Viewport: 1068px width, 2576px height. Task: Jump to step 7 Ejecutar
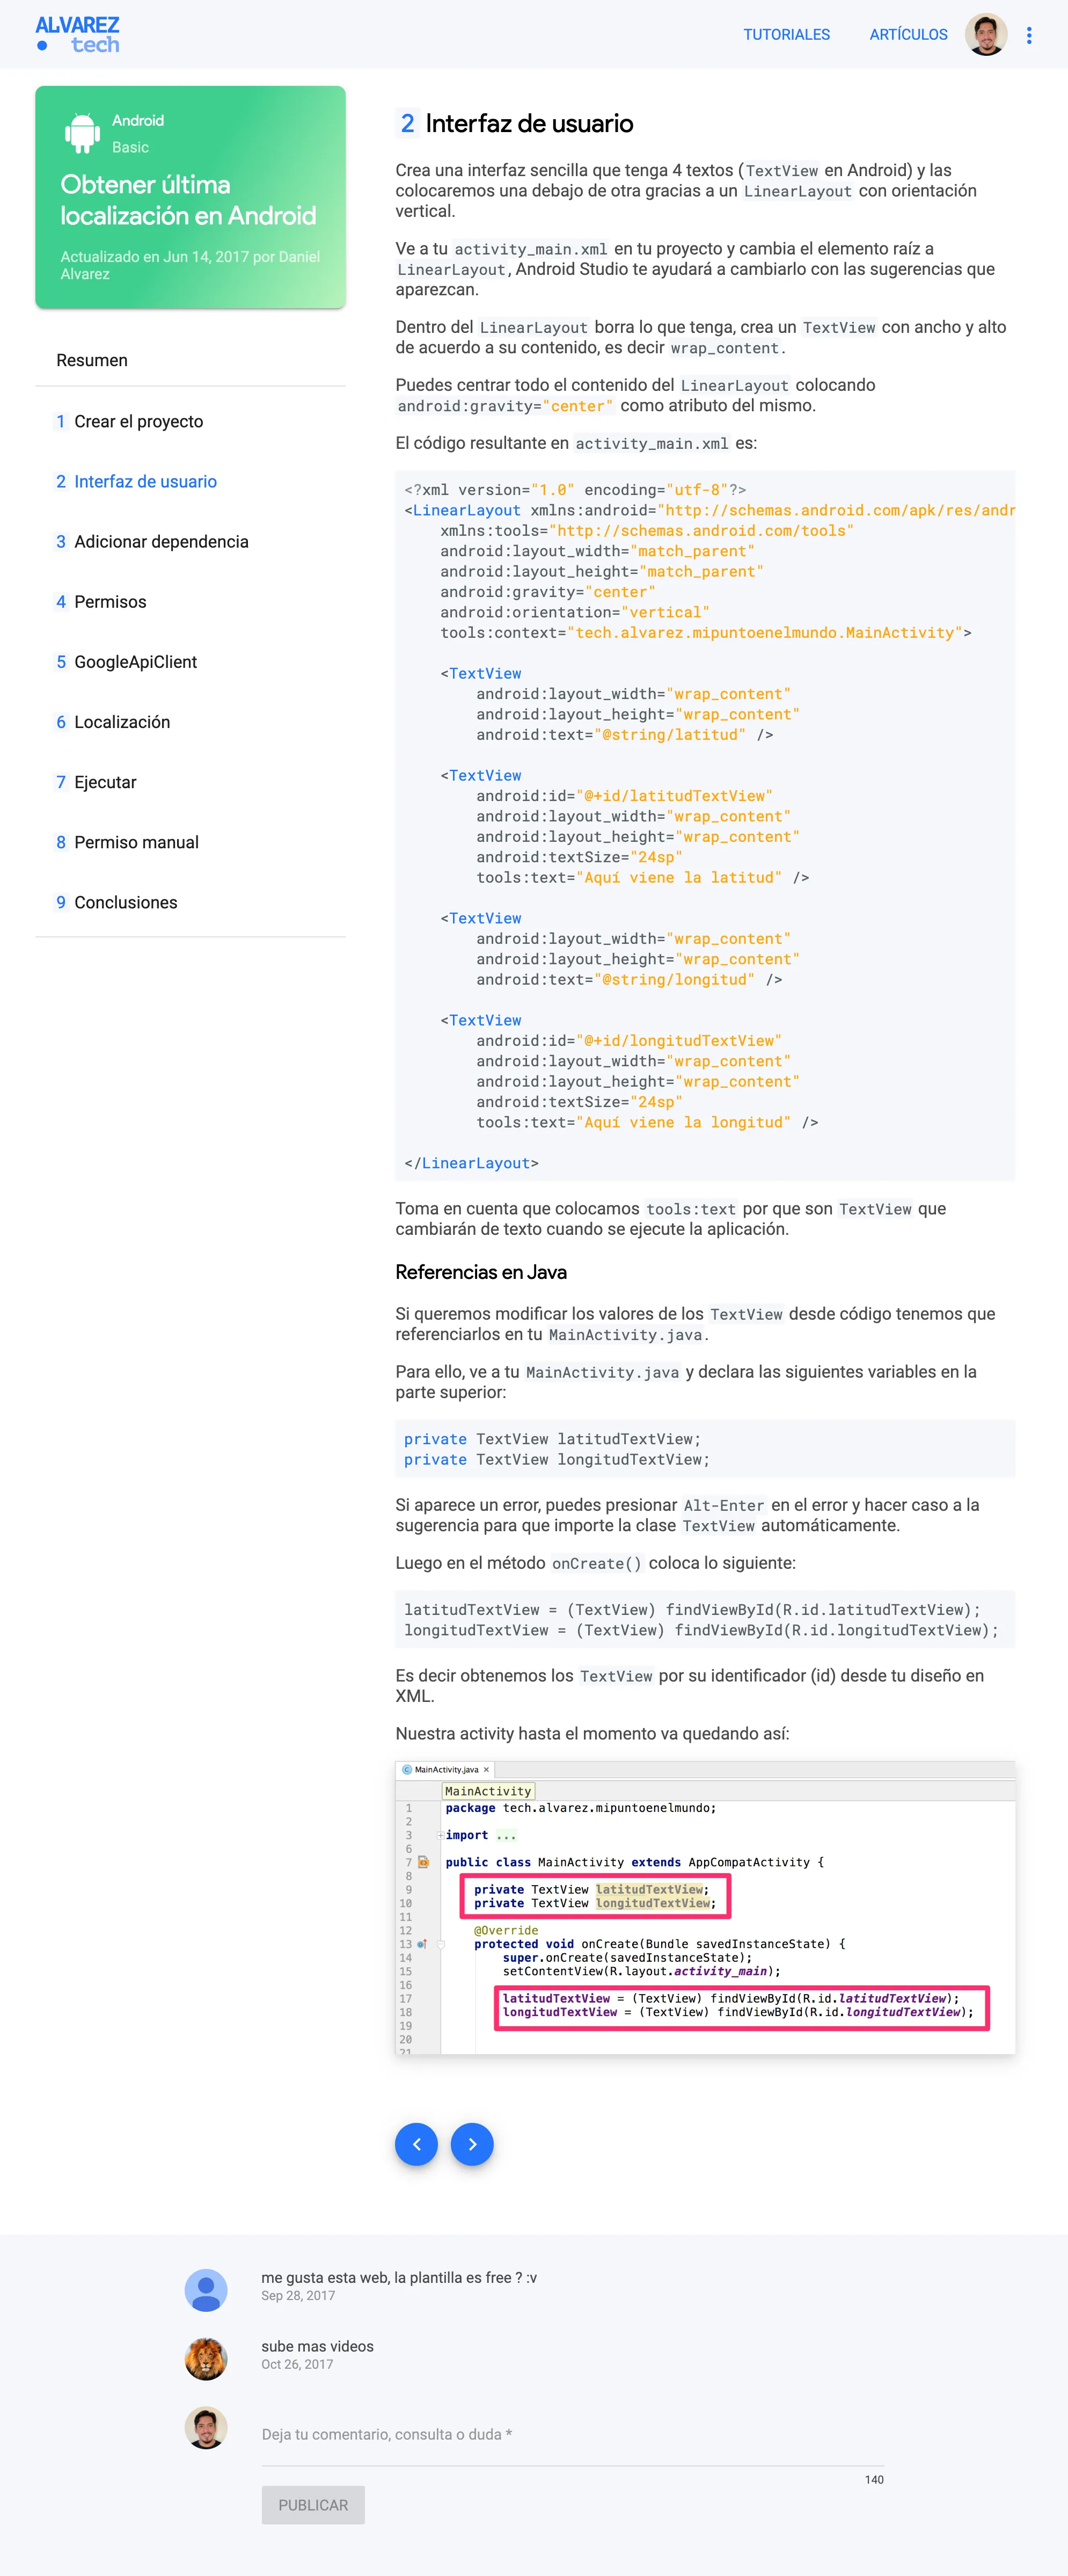click(190, 782)
